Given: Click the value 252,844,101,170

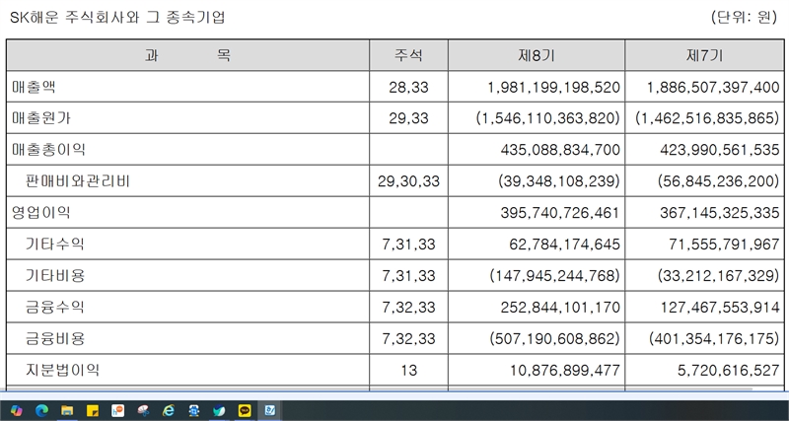Looking at the screenshot, I should (x=560, y=308).
